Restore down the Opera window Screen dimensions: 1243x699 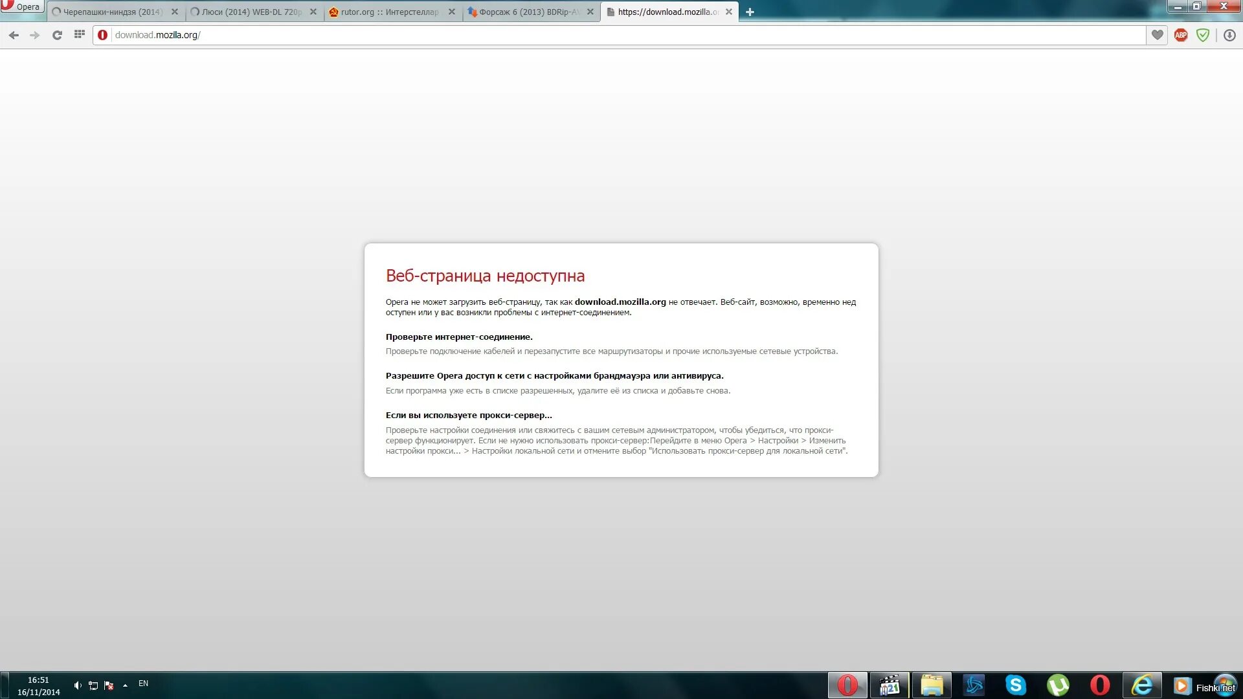[1196, 6]
